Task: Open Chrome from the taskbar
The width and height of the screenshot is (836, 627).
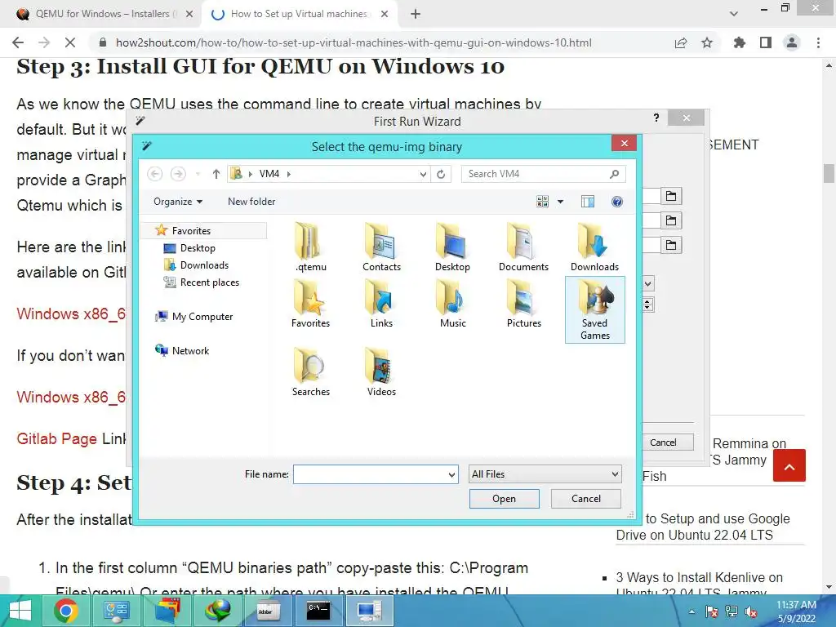Action: click(x=65, y=611)
